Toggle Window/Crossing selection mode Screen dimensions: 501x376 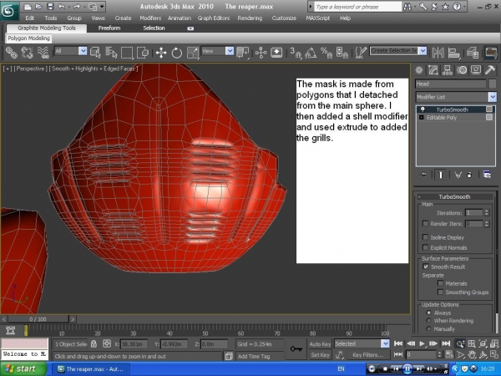click(x=143, y=53)
